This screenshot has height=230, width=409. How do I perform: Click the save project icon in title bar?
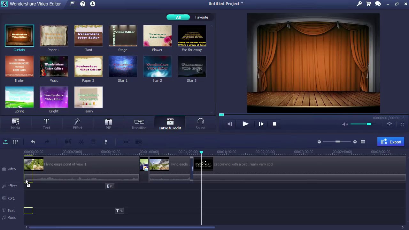pos(73,4)
